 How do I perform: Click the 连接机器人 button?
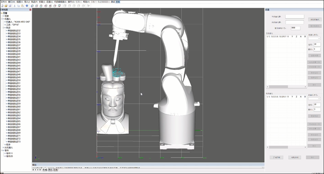pyautogui.click(x=315, y=20)
